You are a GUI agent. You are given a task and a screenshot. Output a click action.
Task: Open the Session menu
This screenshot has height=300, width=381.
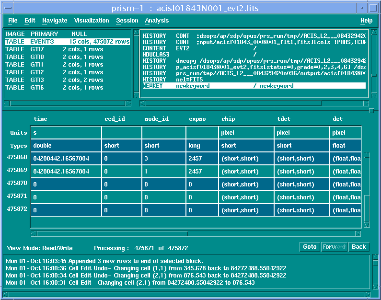(127, 21)
